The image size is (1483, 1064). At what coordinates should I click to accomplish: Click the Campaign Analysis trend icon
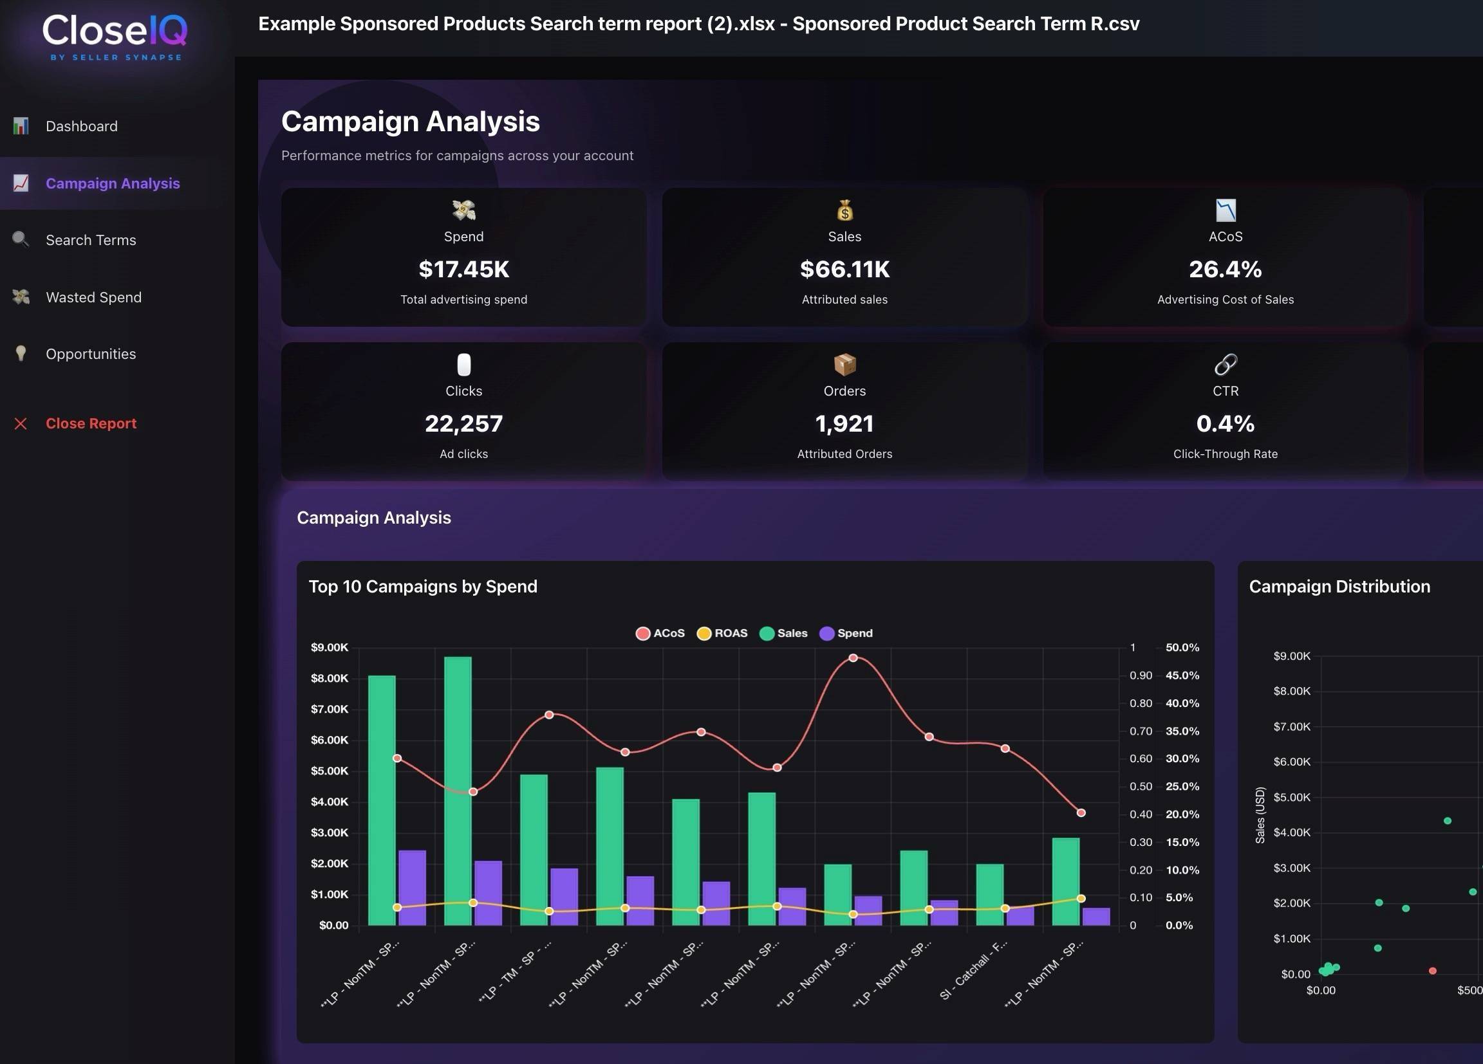[x=21, y=183]
